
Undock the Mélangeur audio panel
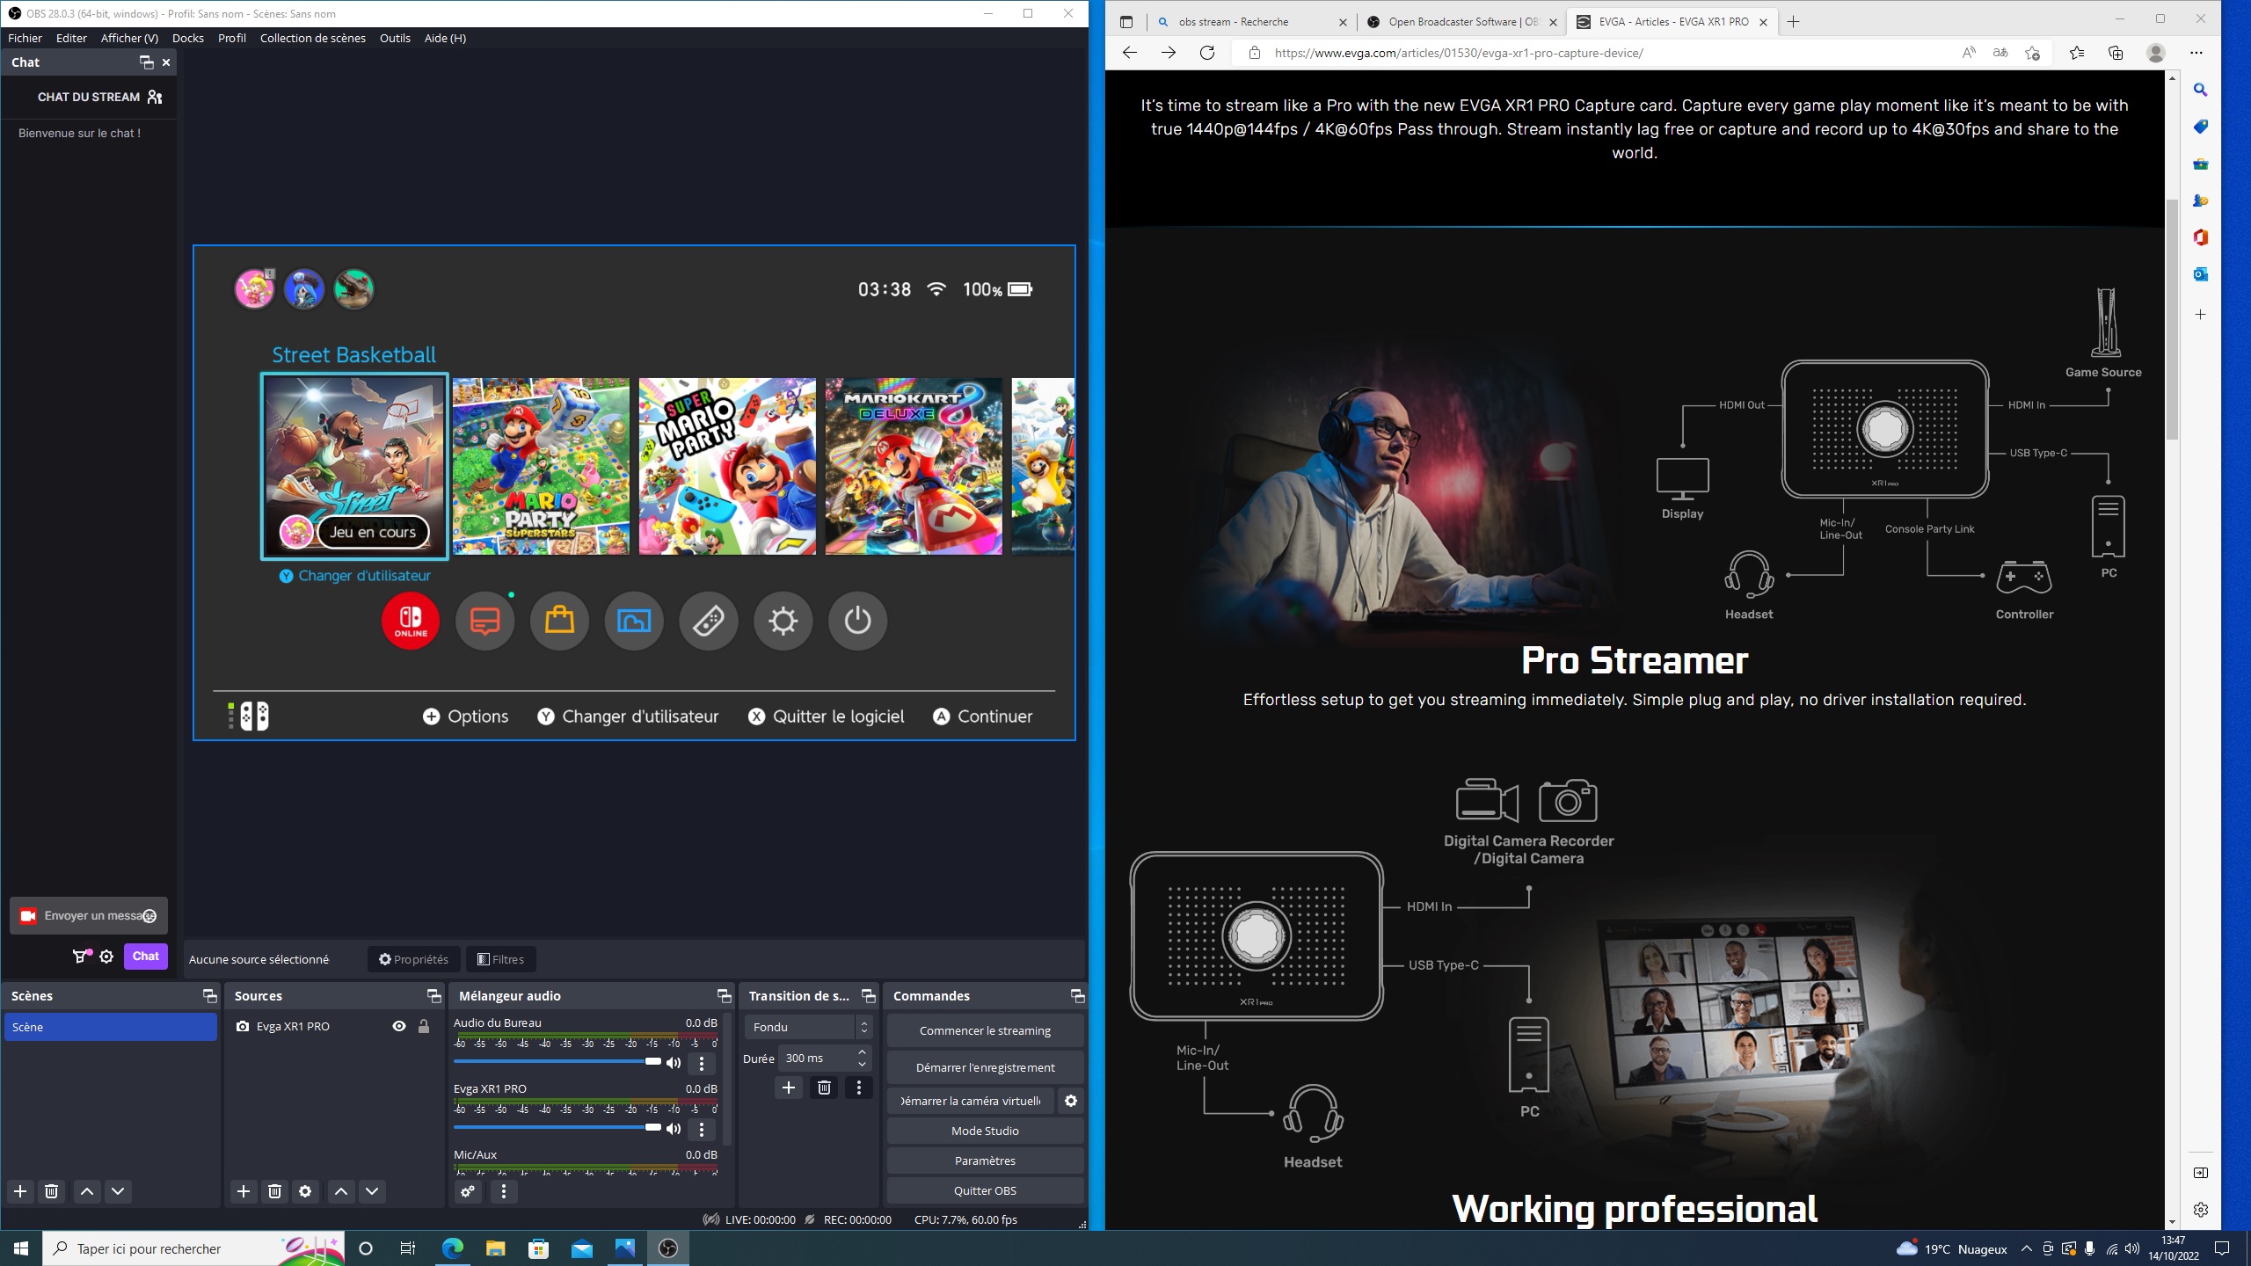(x=724, y=995)
